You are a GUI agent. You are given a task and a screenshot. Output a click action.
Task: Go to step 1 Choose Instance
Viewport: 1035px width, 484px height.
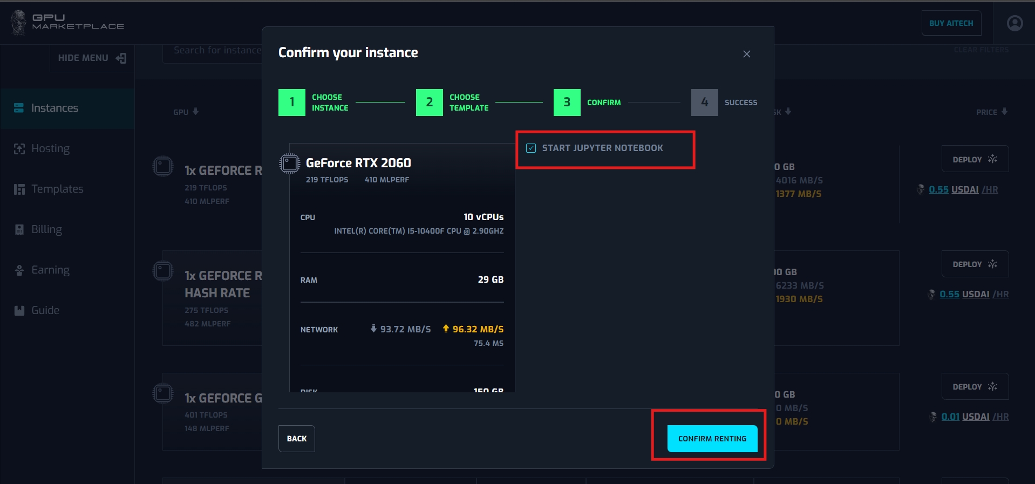[x=292, y=103]
